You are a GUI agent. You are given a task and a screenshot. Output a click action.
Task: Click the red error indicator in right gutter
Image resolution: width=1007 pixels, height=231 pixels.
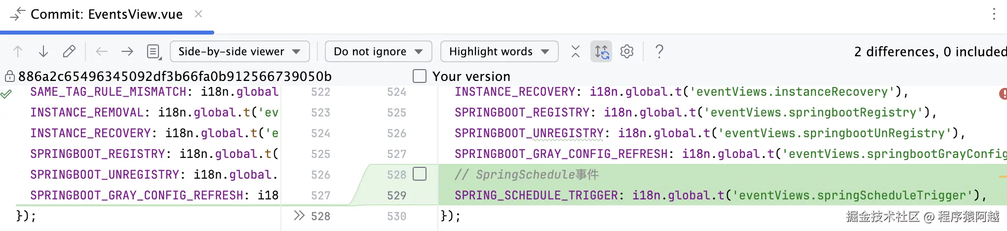pos(1002,93)
